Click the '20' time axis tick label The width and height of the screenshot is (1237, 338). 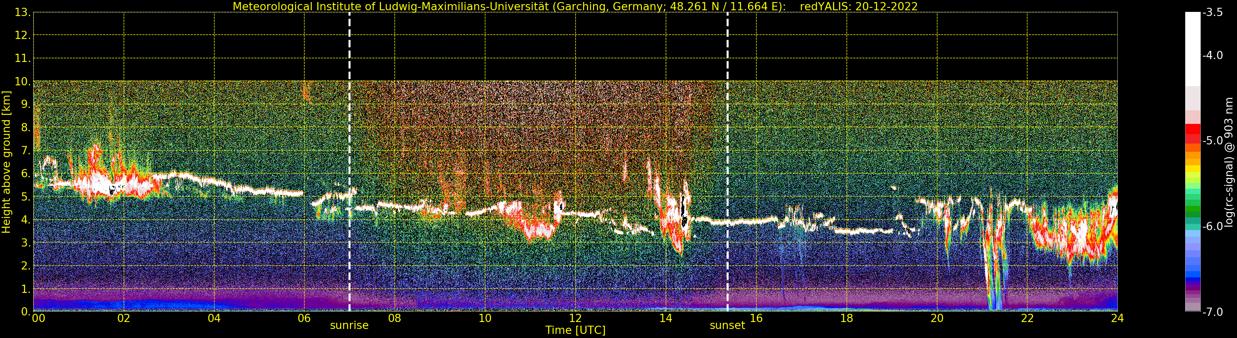(x=937, y=318)
